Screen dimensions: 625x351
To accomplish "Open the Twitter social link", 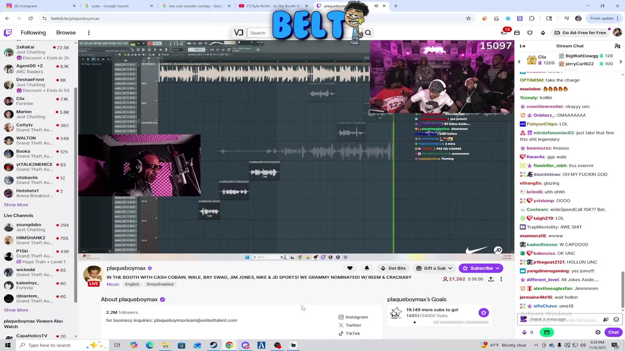I will 350,325.
